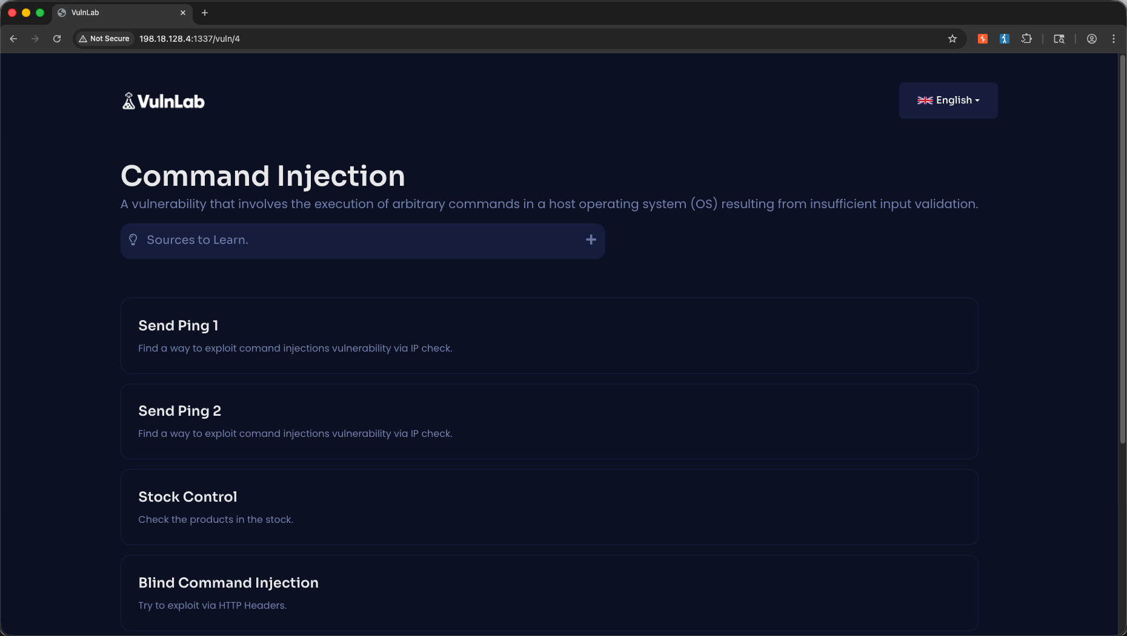This screenshot has height=636, width=1127.
Task: Open the browser profile icon
Action: click(x=1092, y=39)
